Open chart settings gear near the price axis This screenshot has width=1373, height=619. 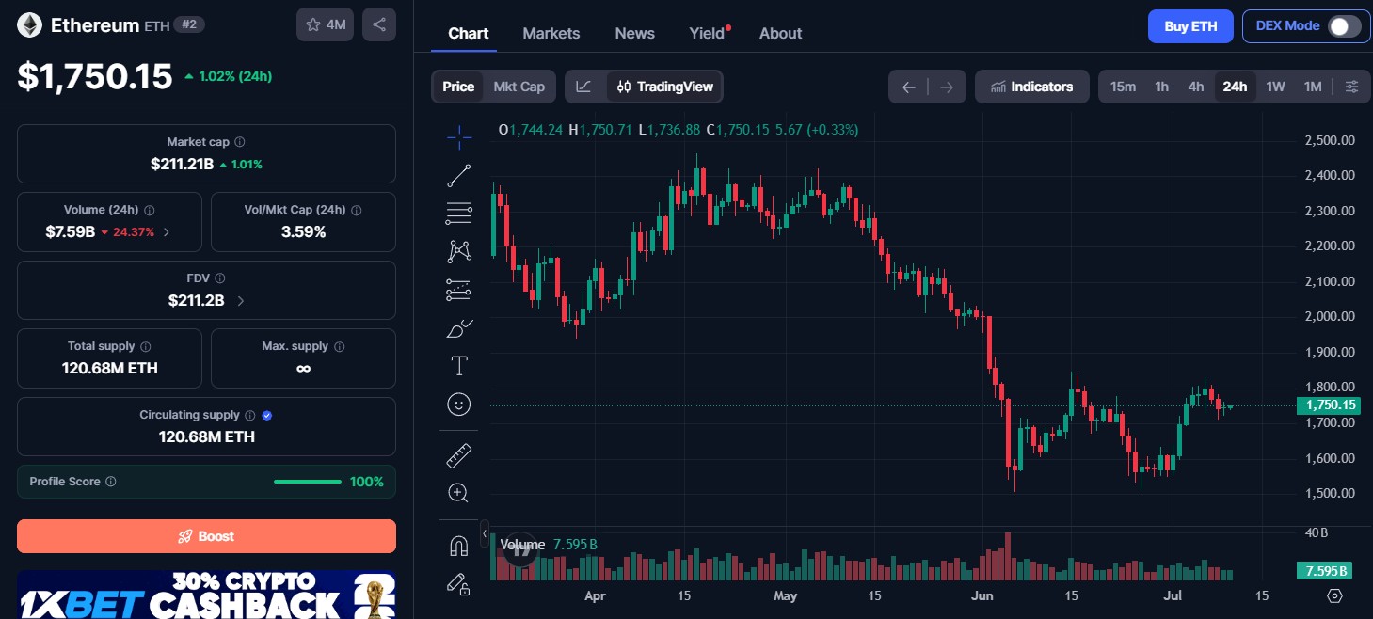pos(1334,595)
